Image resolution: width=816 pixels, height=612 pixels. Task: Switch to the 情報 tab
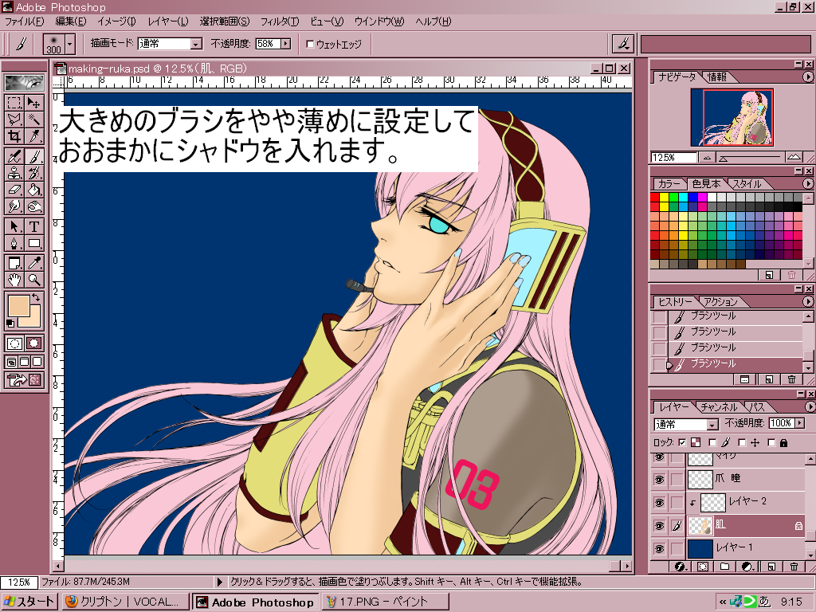click(x=716, y=77)
